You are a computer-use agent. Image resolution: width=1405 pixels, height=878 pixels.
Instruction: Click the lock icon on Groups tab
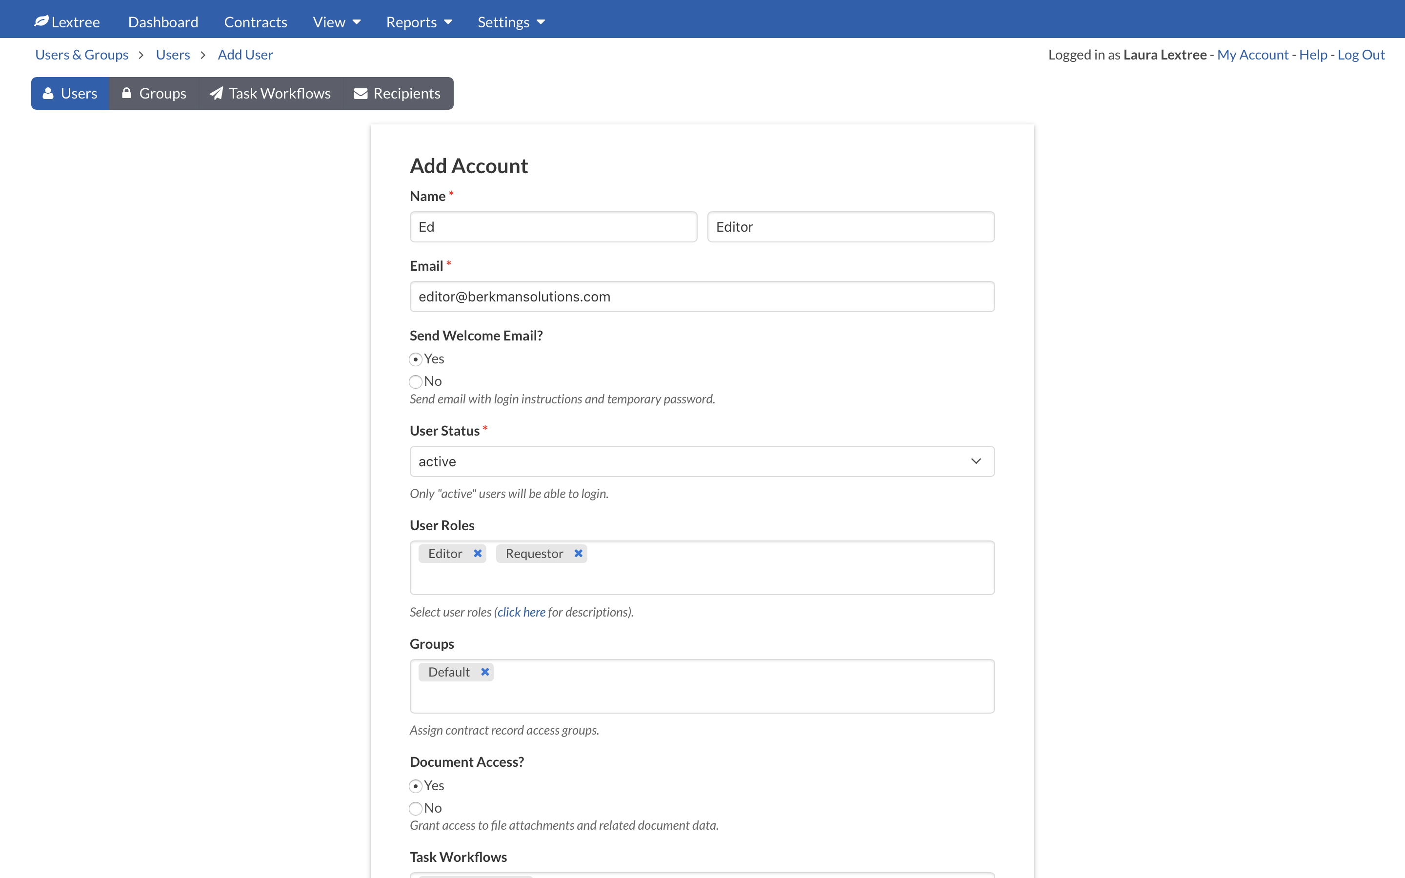click(126, 93)
